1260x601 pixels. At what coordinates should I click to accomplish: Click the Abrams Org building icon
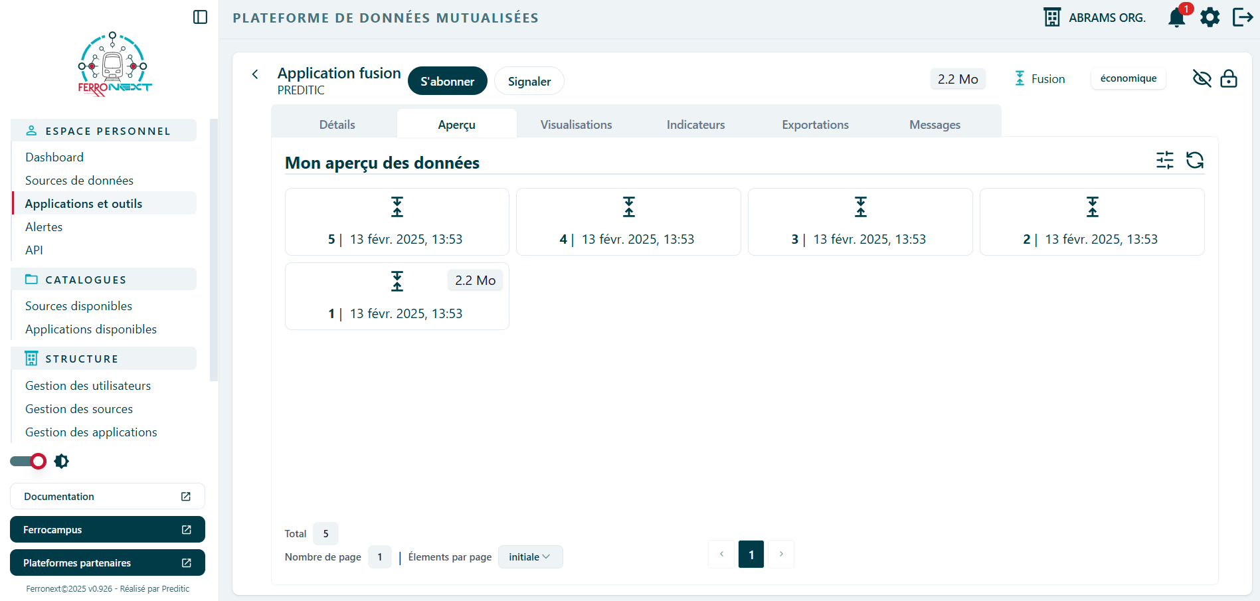click(1052, 17)
